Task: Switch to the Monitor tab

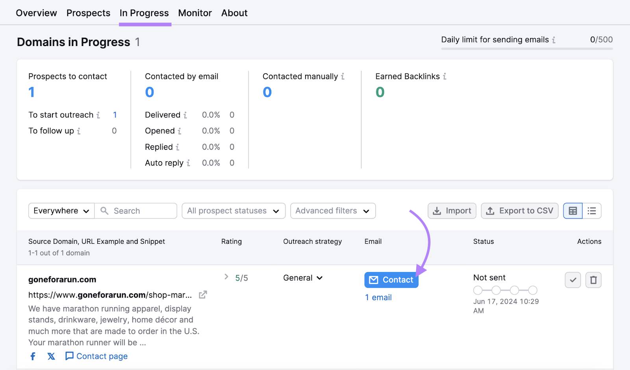Action: [x=195, y=13]
